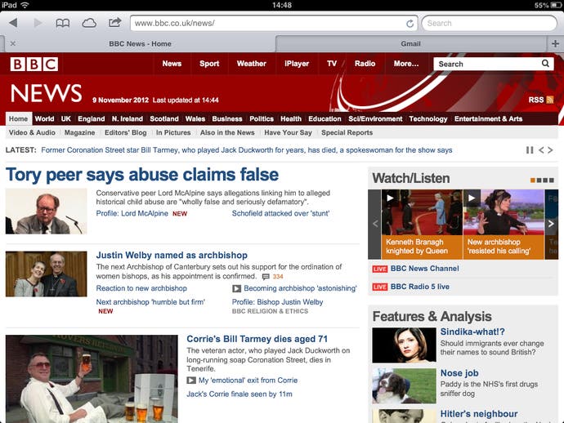Tap the Safari forward arrow
564x423 pixels.
[x=38, y=23]
